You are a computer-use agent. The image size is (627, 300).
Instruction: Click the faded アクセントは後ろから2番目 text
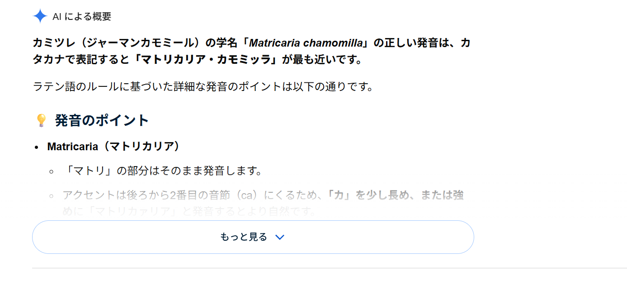coord(149,195)
